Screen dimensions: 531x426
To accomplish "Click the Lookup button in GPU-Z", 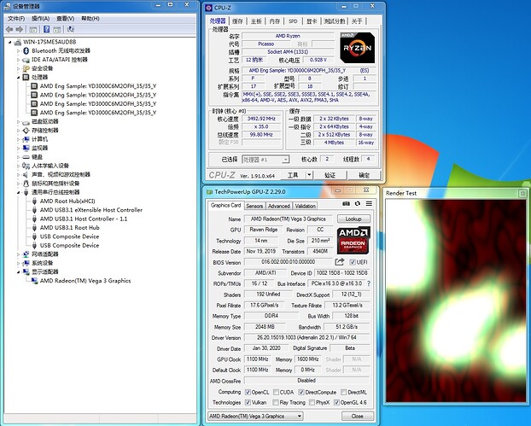I will 353,219.
